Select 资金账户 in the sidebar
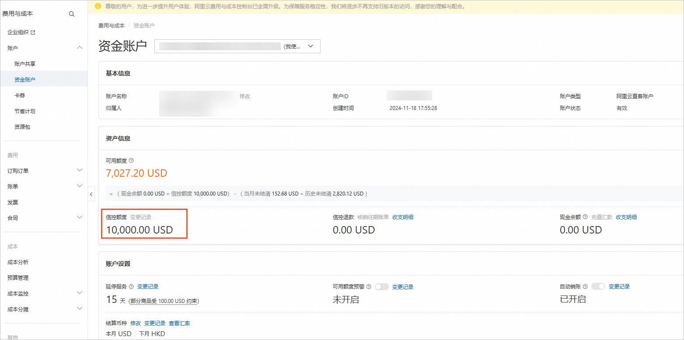 [25, 79]
